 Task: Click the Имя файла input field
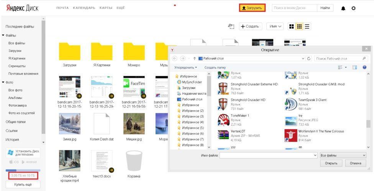click(x=268, y=155)
